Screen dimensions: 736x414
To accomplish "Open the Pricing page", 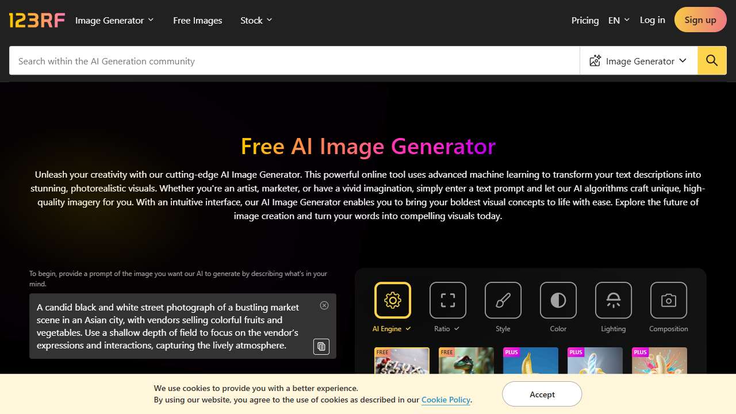I will [585, 20].
